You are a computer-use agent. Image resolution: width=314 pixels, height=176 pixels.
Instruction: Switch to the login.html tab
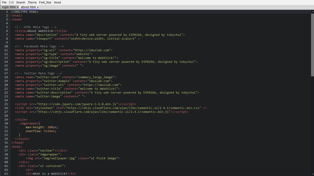coord(9,7)
